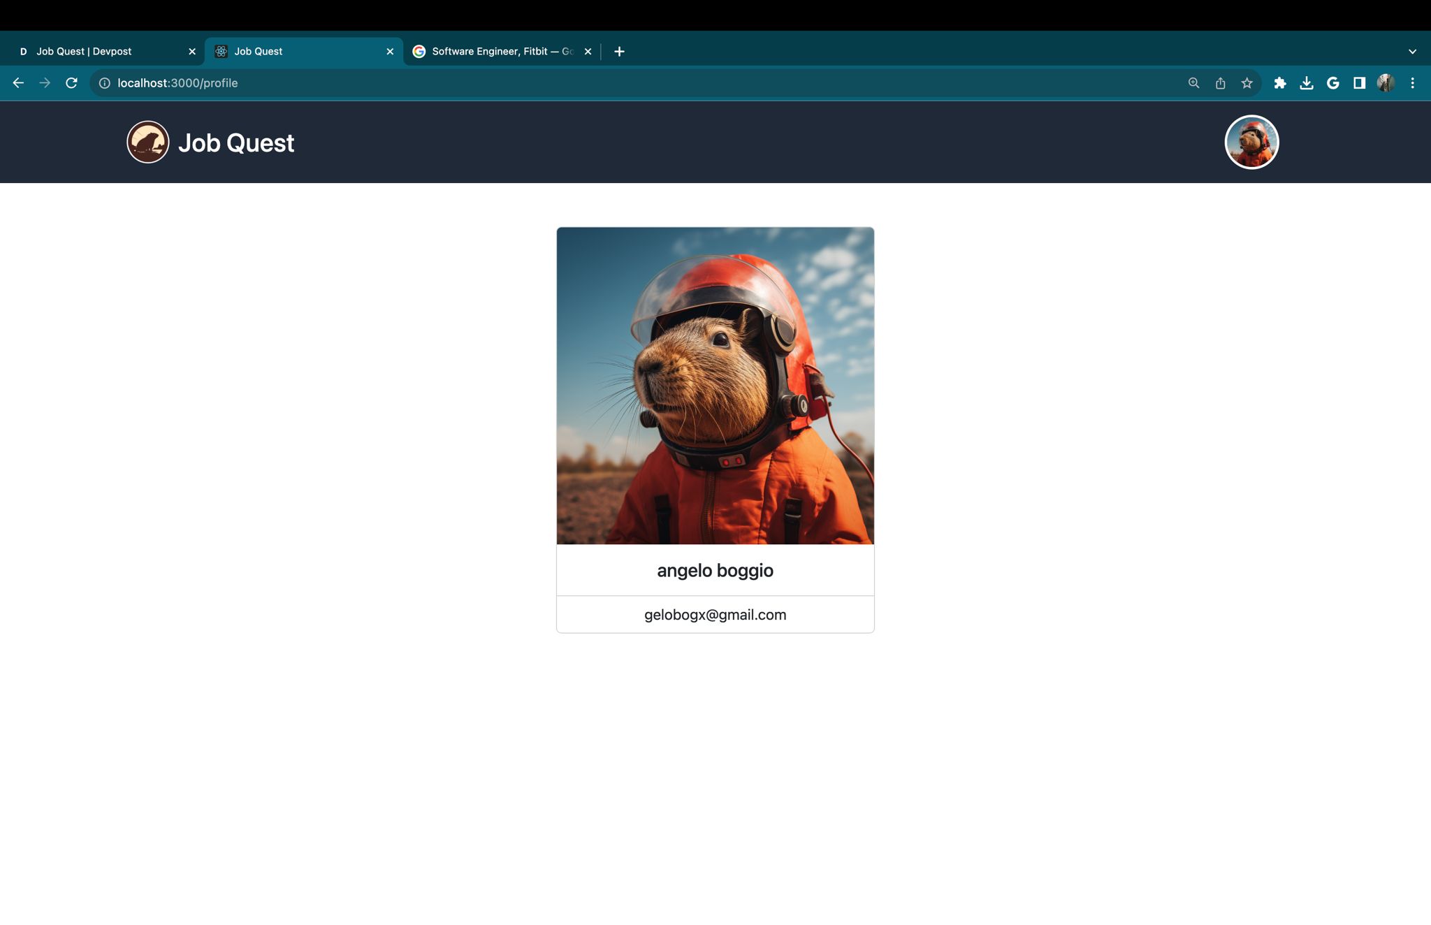The image size is (1431, 925).
Task: Click the localhost:3000/profile address field
Action: pyautogui.click(x=177, y=83)
